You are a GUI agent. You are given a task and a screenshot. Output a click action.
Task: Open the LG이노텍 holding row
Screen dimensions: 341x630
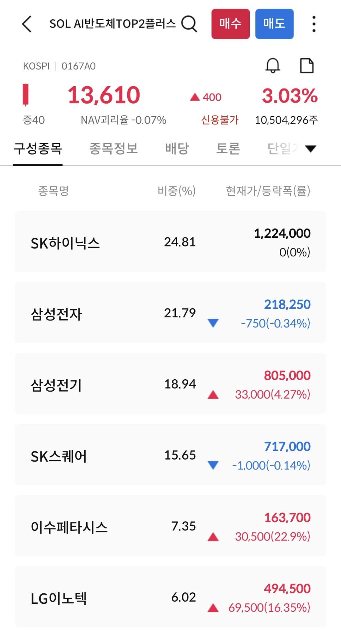click(x=170, y=597)
